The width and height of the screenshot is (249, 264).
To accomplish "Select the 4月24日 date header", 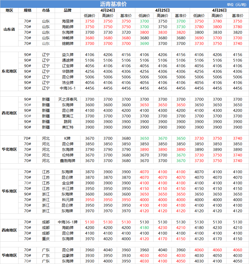I will [108, 10].
